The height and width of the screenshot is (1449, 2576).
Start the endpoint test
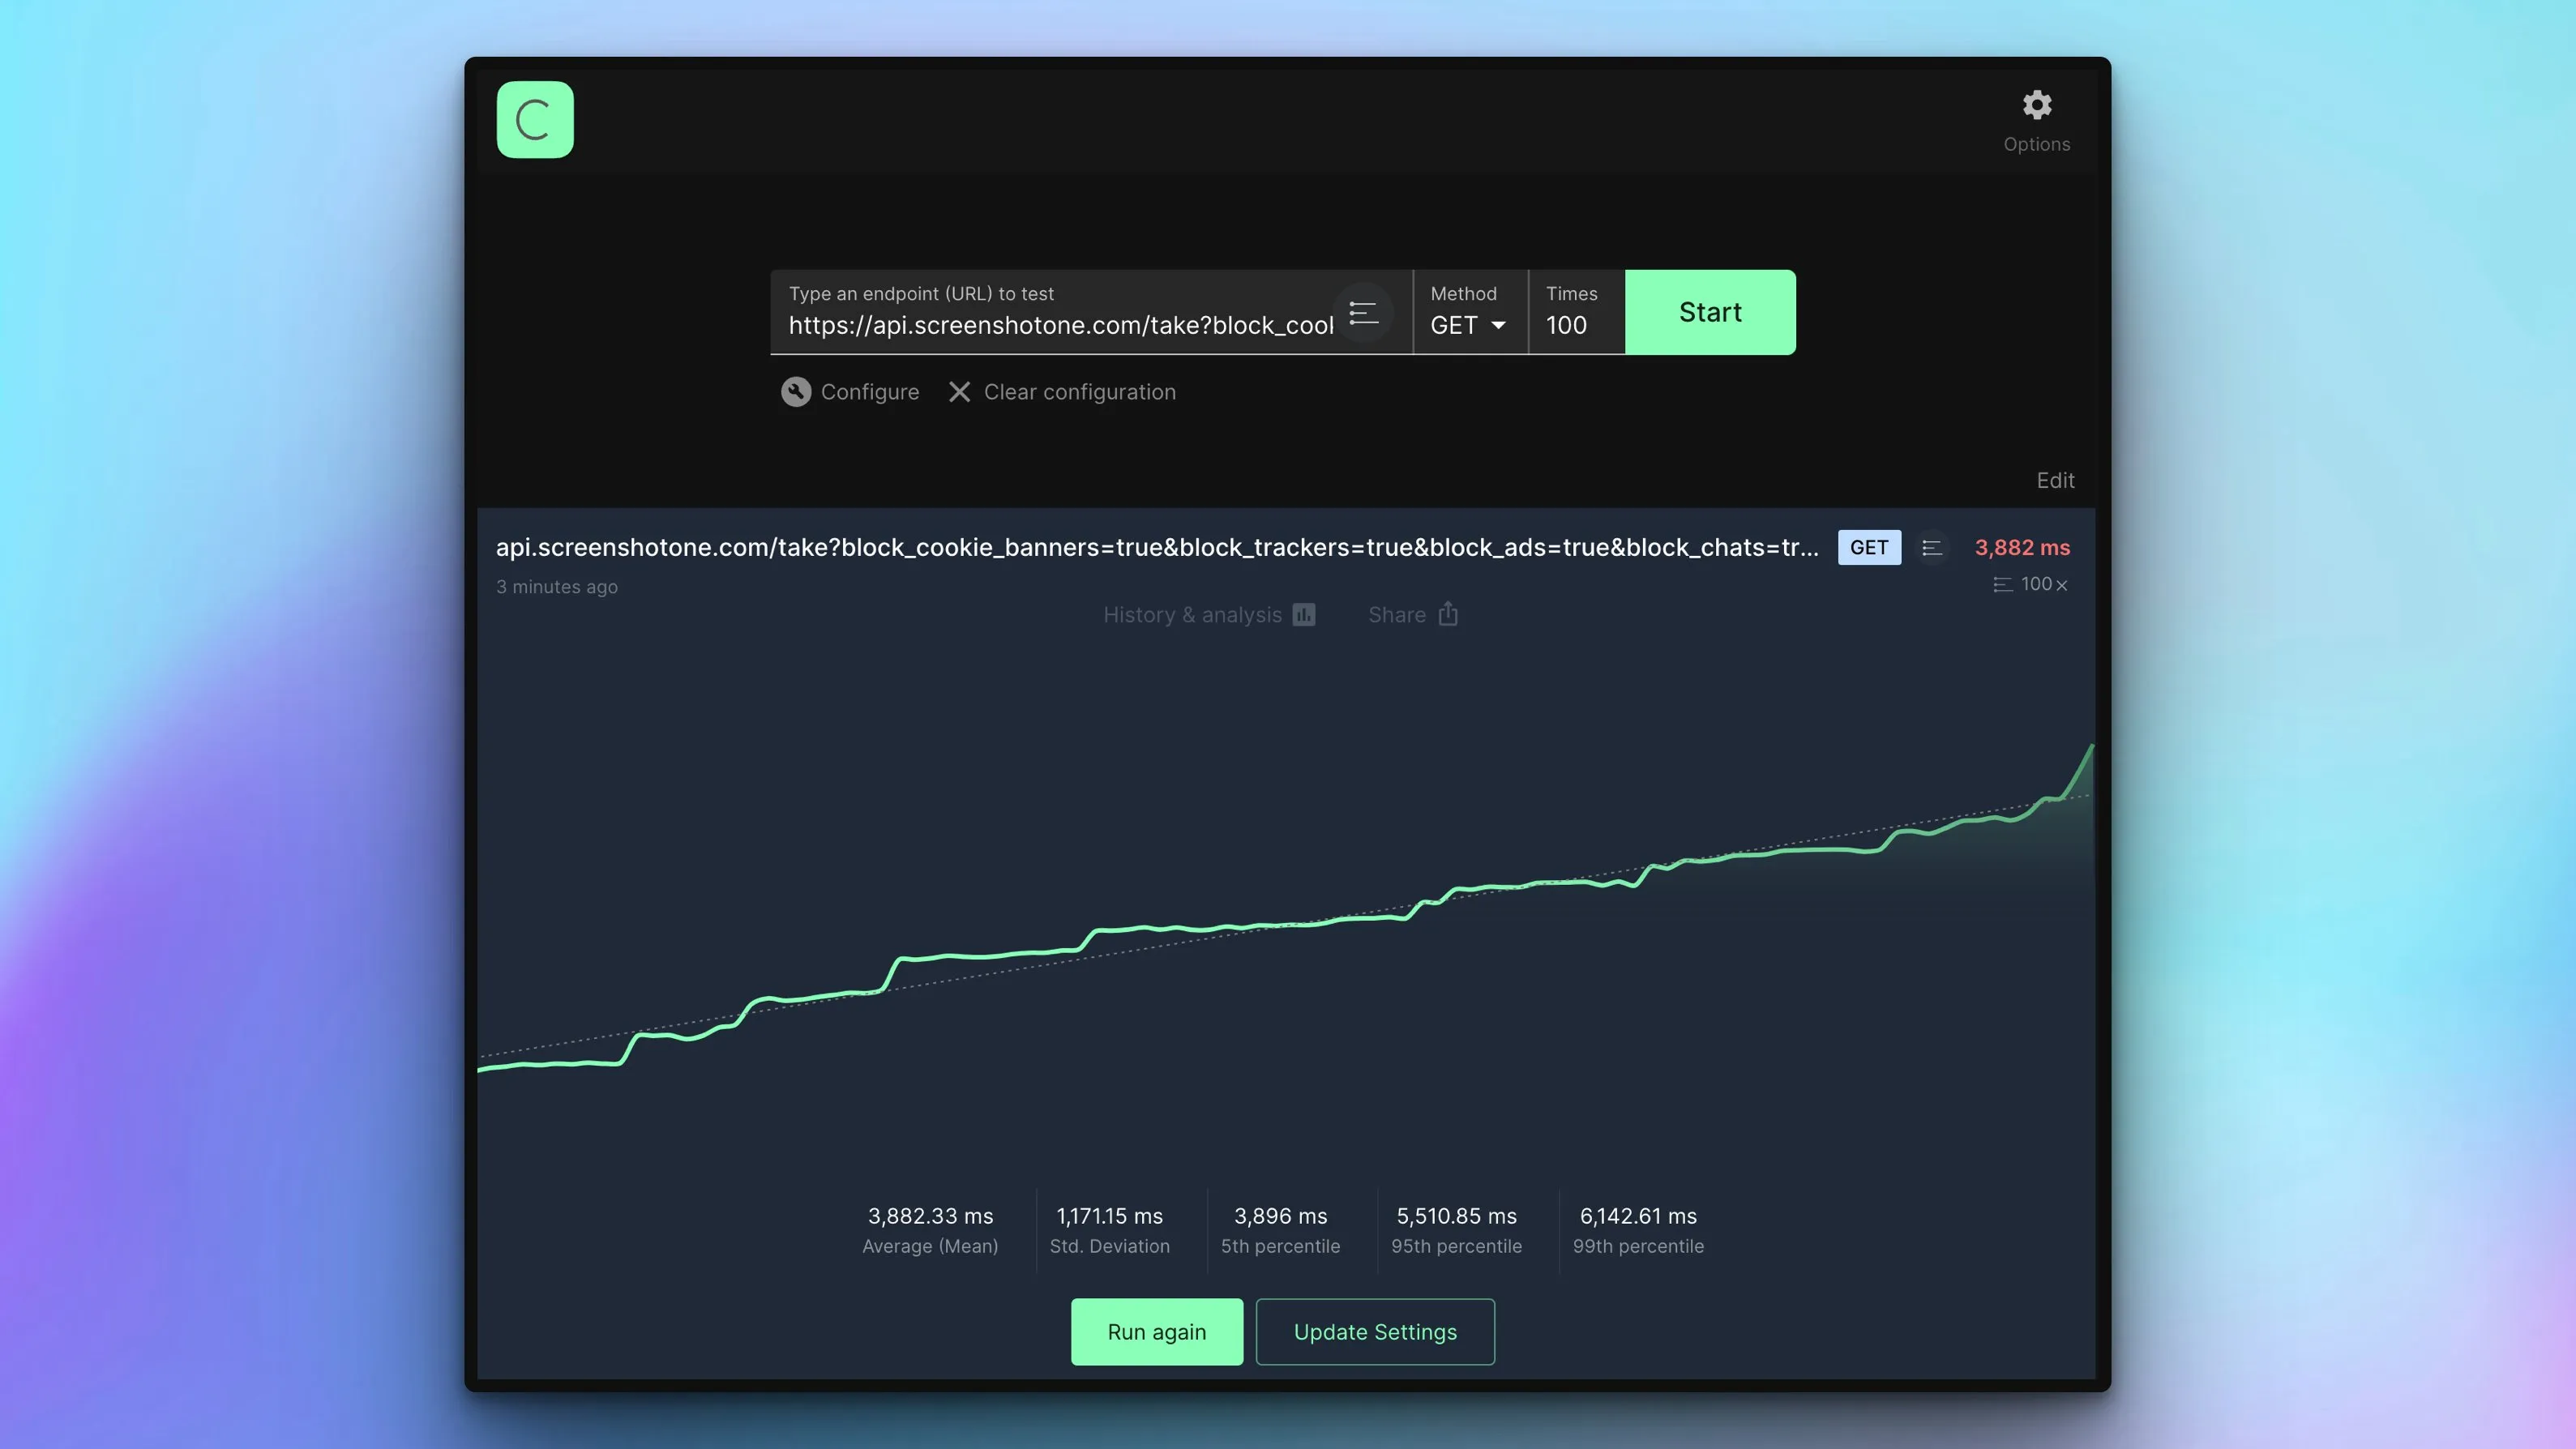(1709, 312)
